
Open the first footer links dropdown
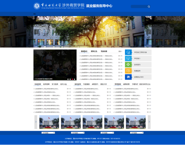[x=48, y=133]
